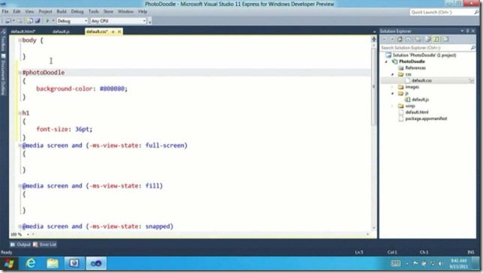Screen dimensions: 483x273
Task: Open the Project menu
Action: (45, 11)
